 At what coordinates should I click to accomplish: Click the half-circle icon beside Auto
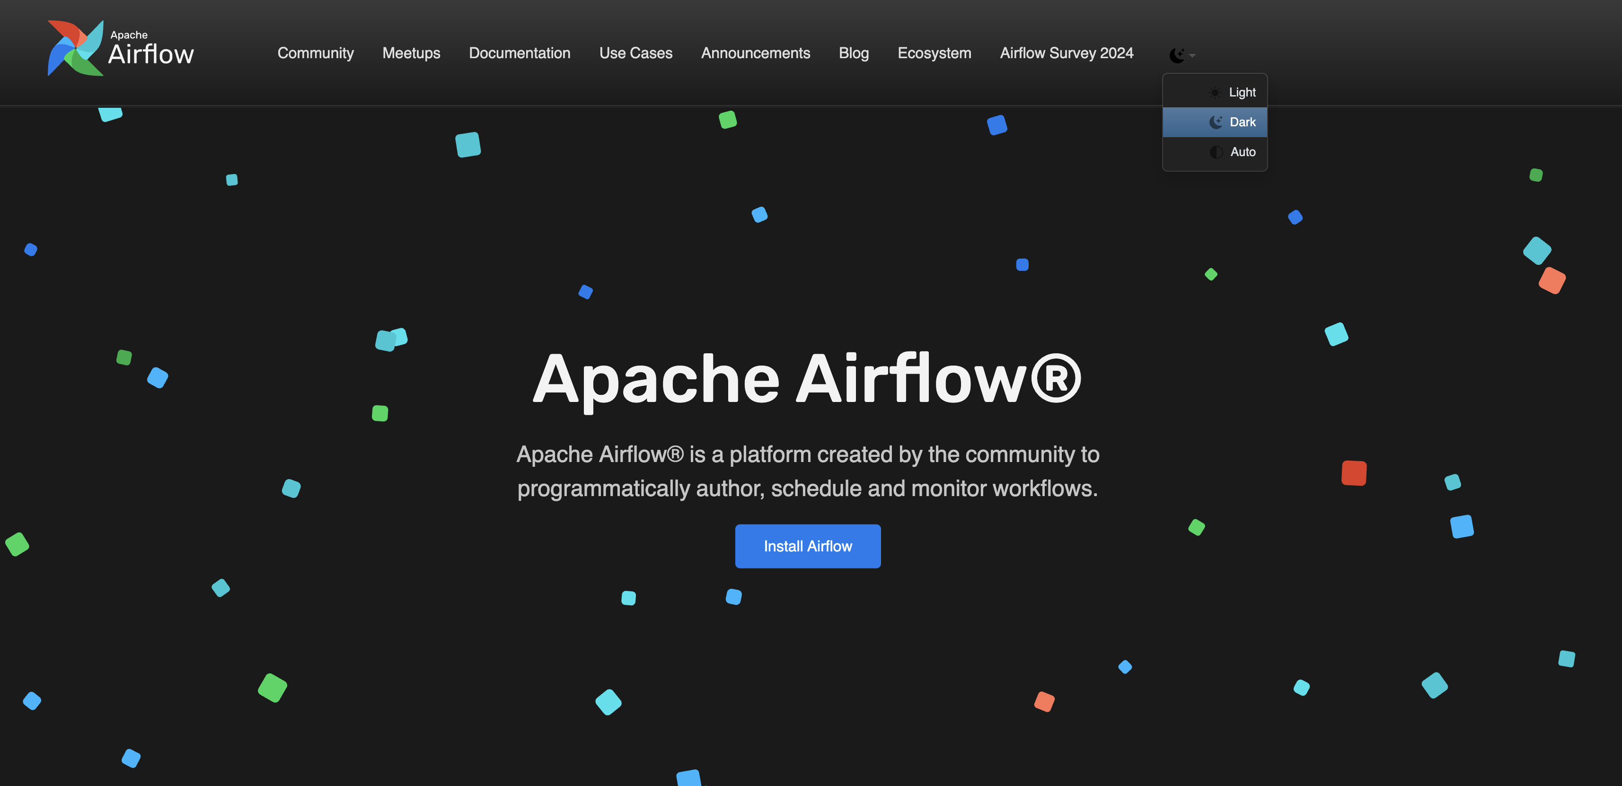[x=1216, y=152]
